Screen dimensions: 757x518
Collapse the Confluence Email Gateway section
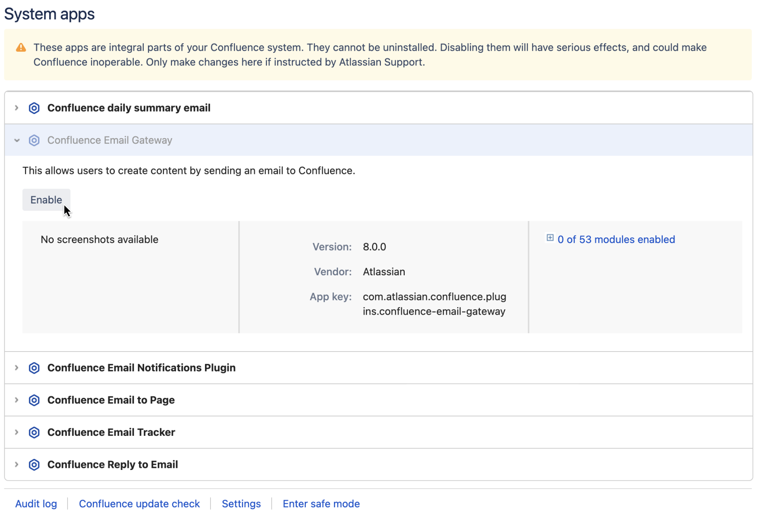[x=17, y=140]
